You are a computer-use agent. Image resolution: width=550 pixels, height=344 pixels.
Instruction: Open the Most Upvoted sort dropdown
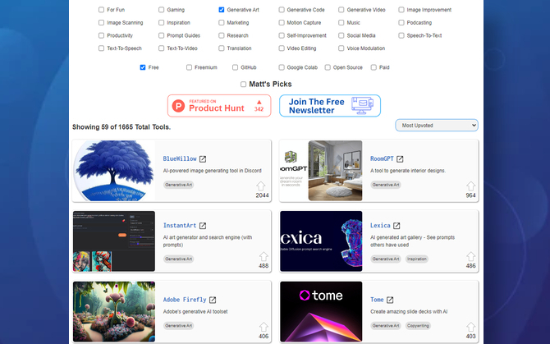437,125
